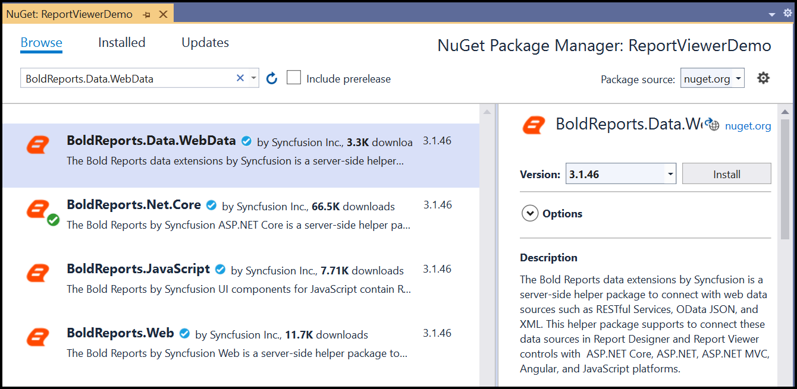Click 11.7K downloads text
797x389 pixels.
(327, 335)
